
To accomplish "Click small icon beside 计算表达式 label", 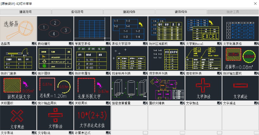I will point(108,133).
